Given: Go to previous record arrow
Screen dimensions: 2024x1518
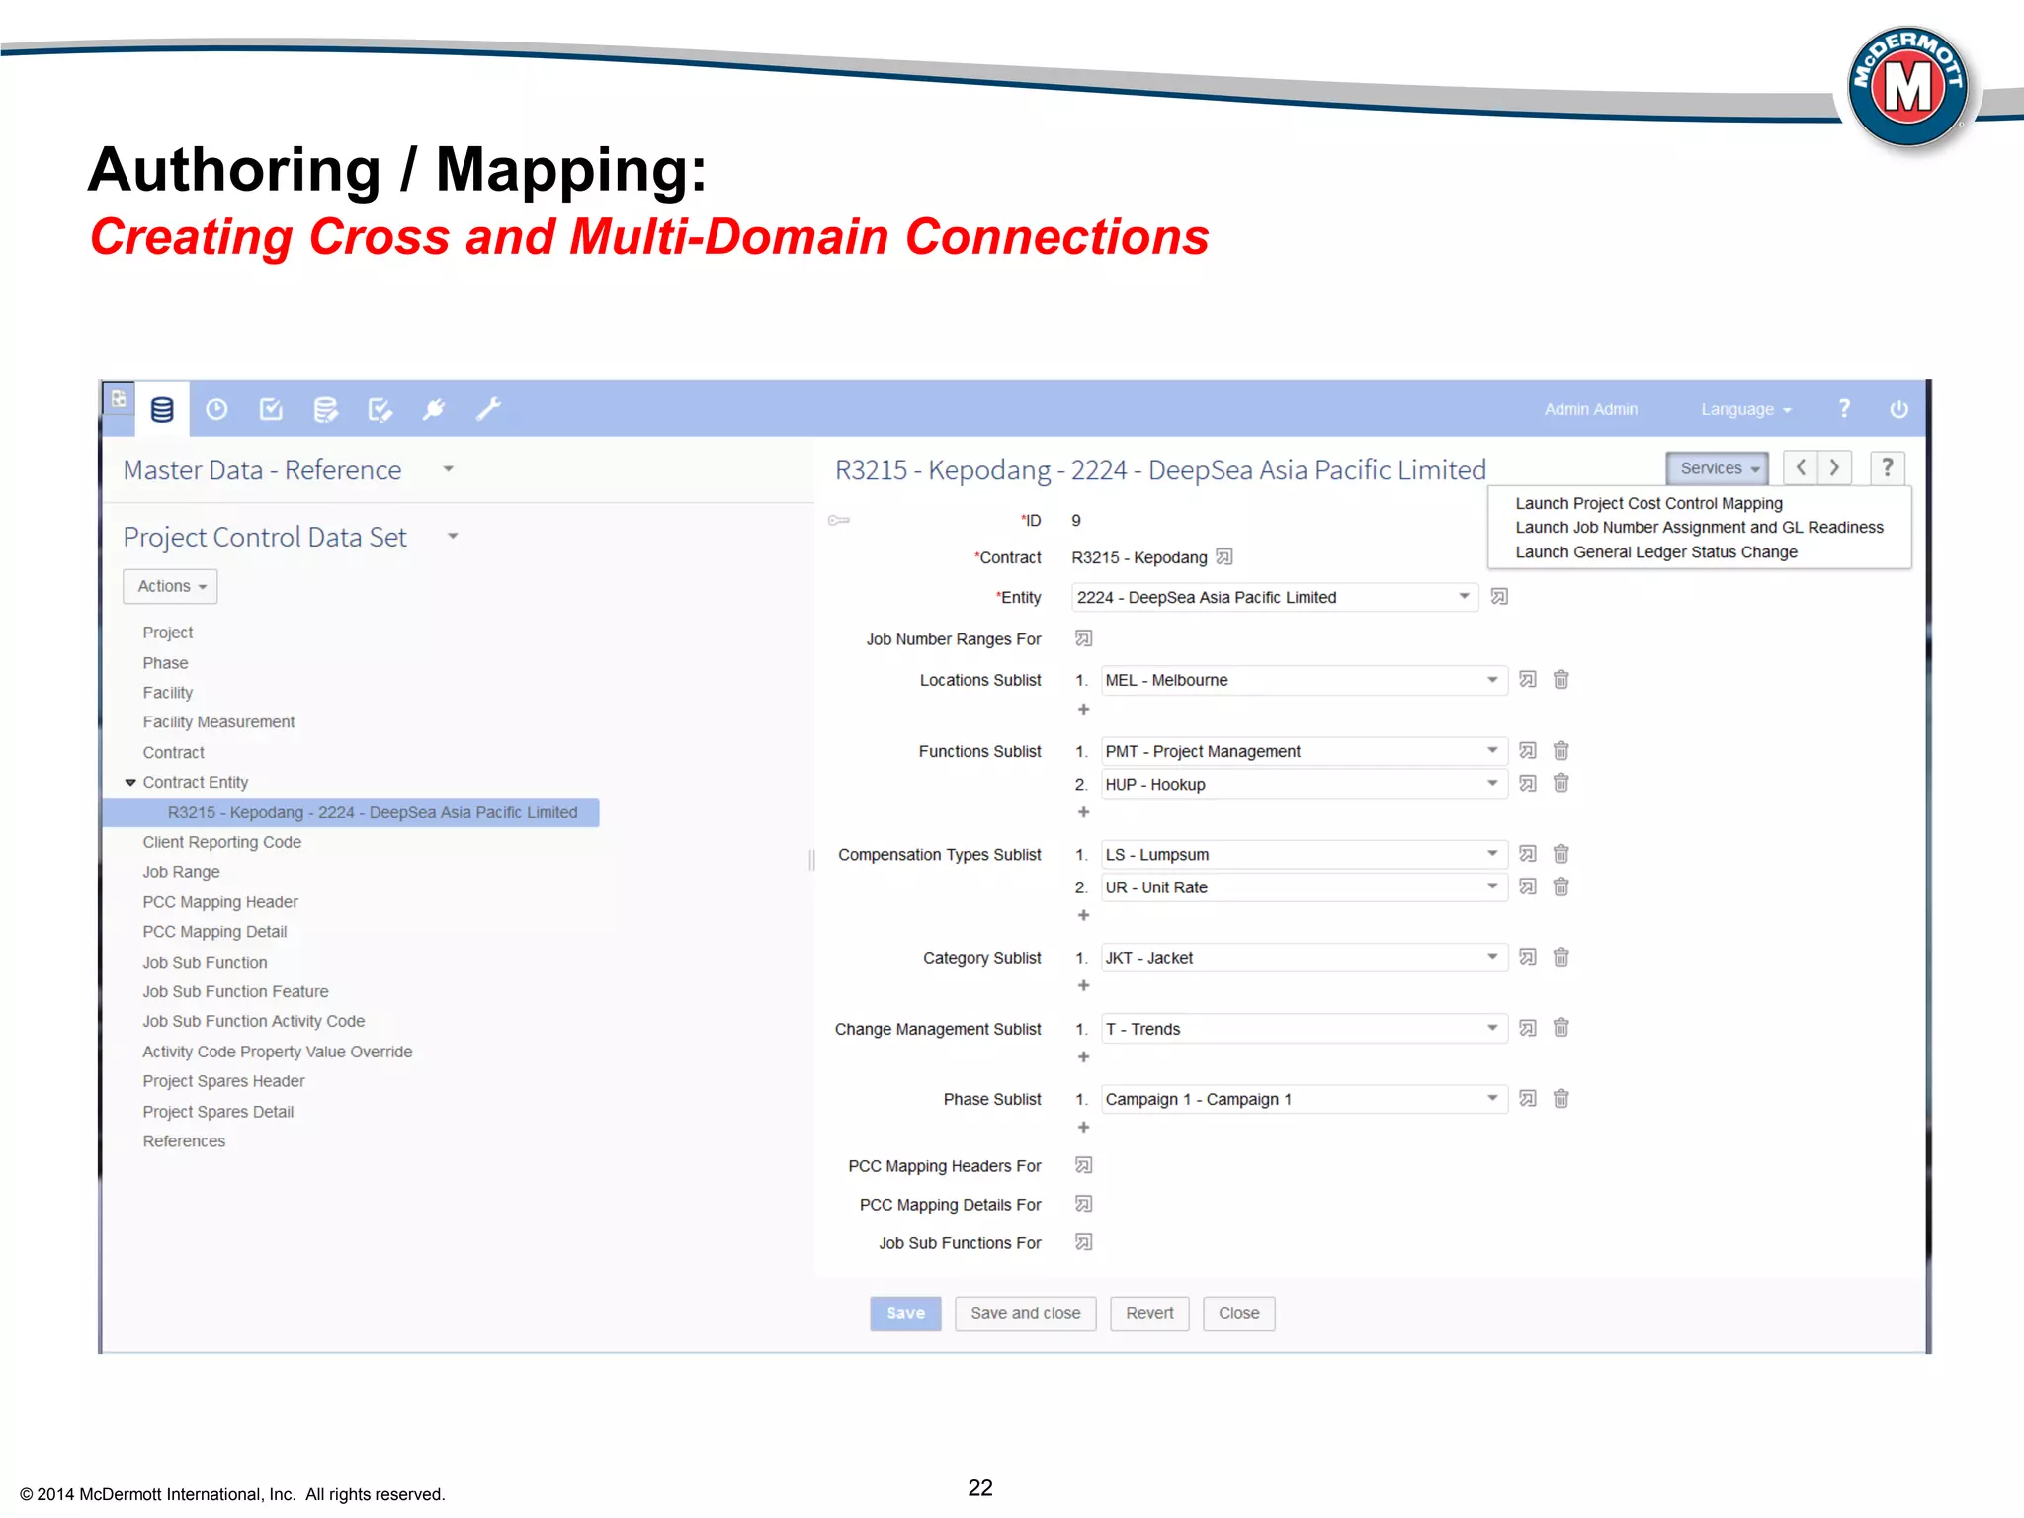Looking at the screenshot, I should (x=1801, y=467).
